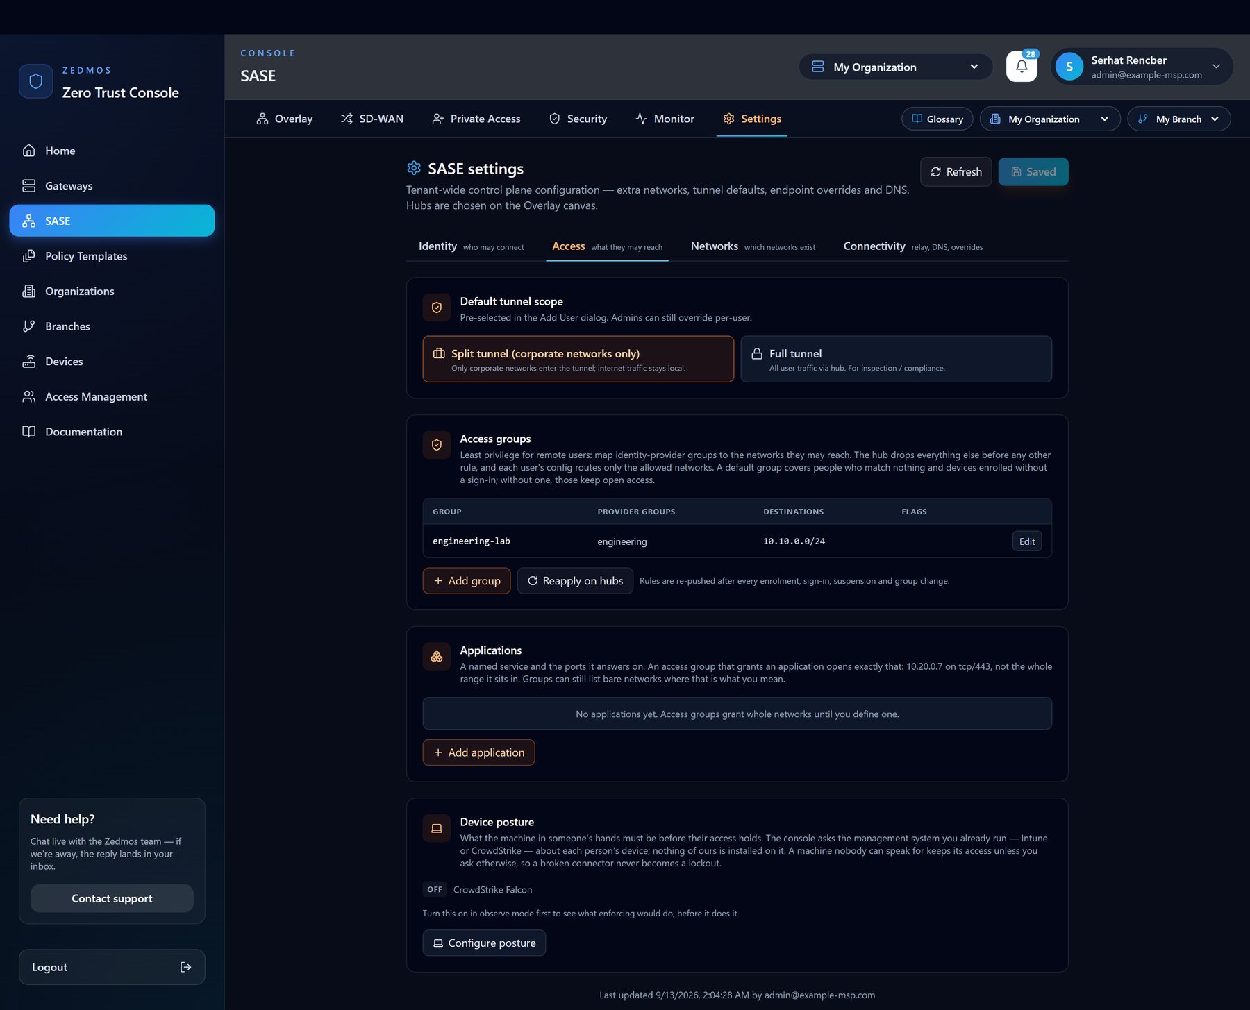Screen dimensions: 1250x1010
Task: Click the Saved button
Action: [1033, 171]
